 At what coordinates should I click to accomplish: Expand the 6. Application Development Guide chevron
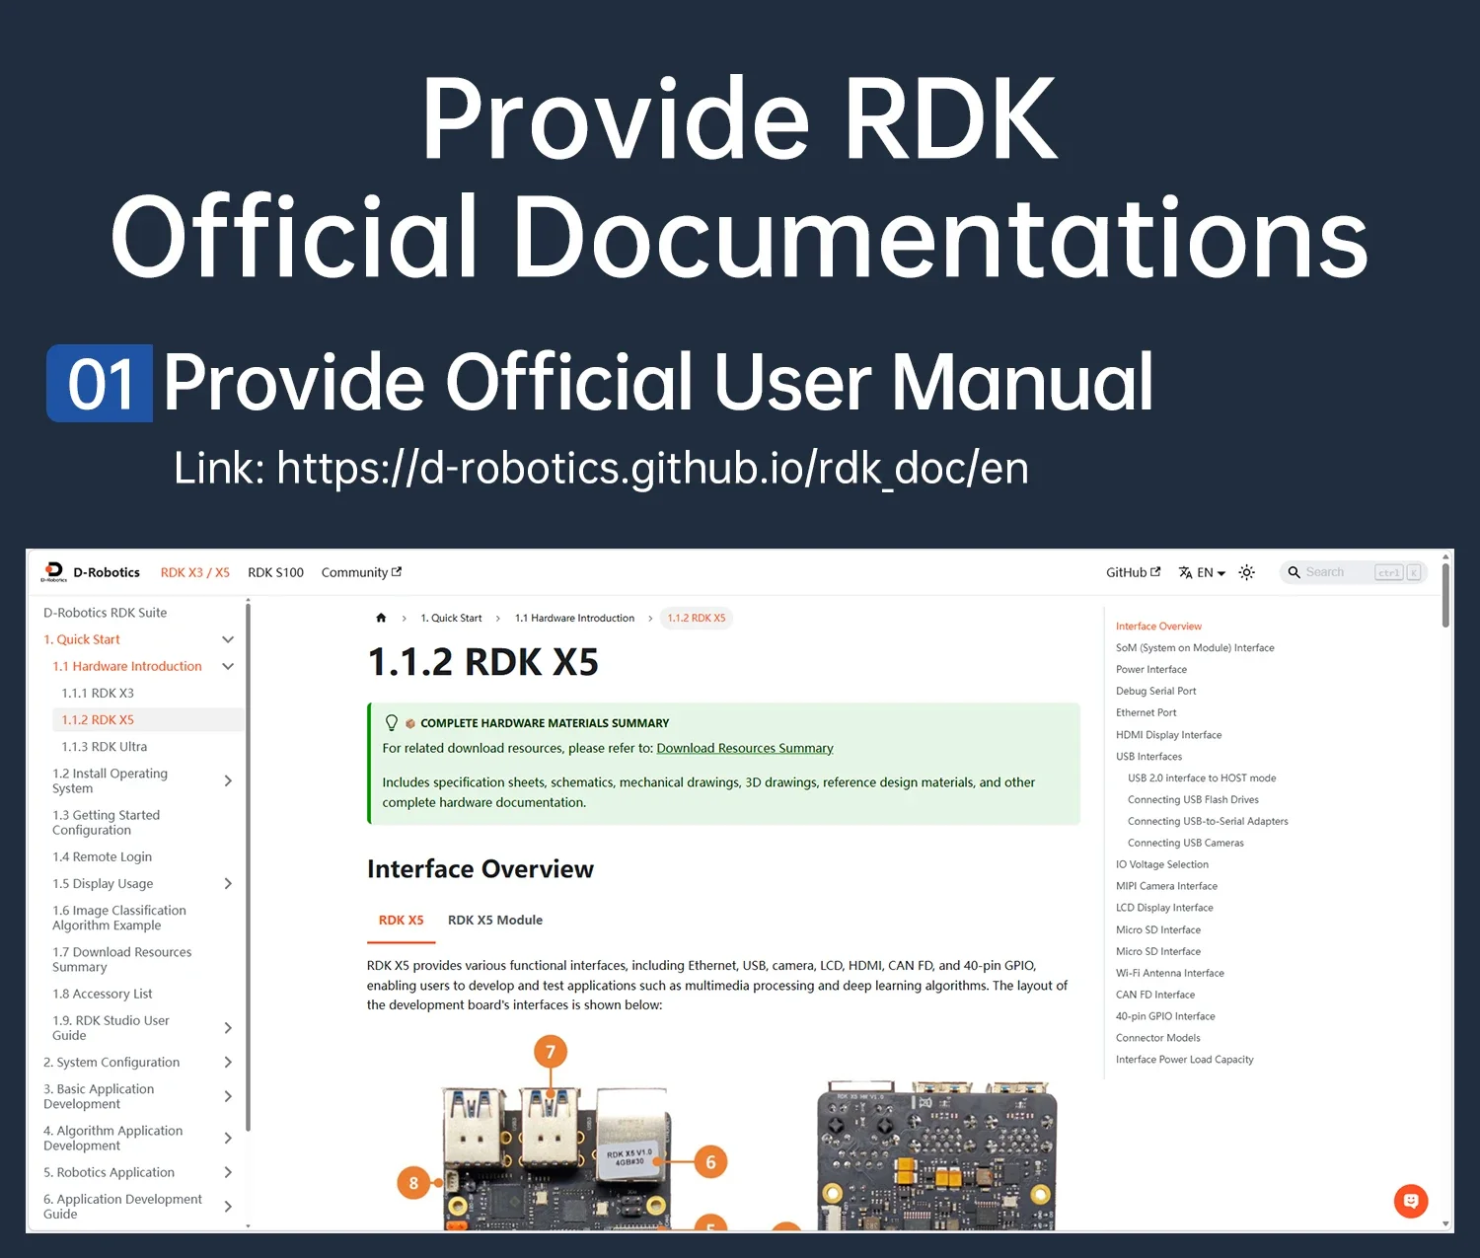tap(228, 1206)
